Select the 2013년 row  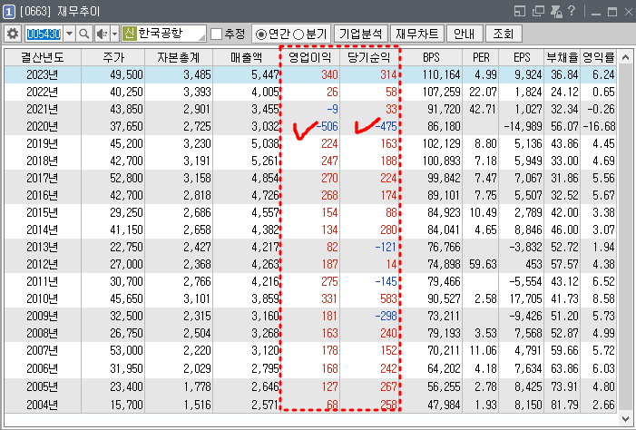pos(310,247)
